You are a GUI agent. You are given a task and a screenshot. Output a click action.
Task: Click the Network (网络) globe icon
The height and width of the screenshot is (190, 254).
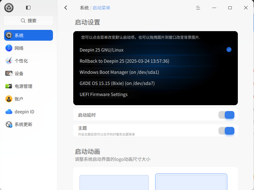(x=9, y=48)
